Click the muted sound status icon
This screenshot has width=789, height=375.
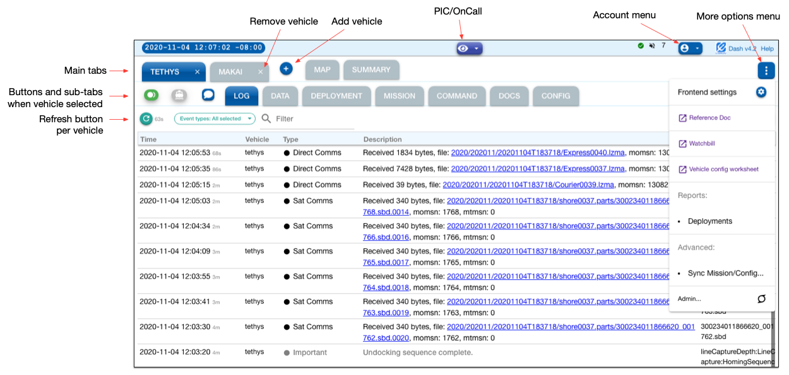pos(651,46)
